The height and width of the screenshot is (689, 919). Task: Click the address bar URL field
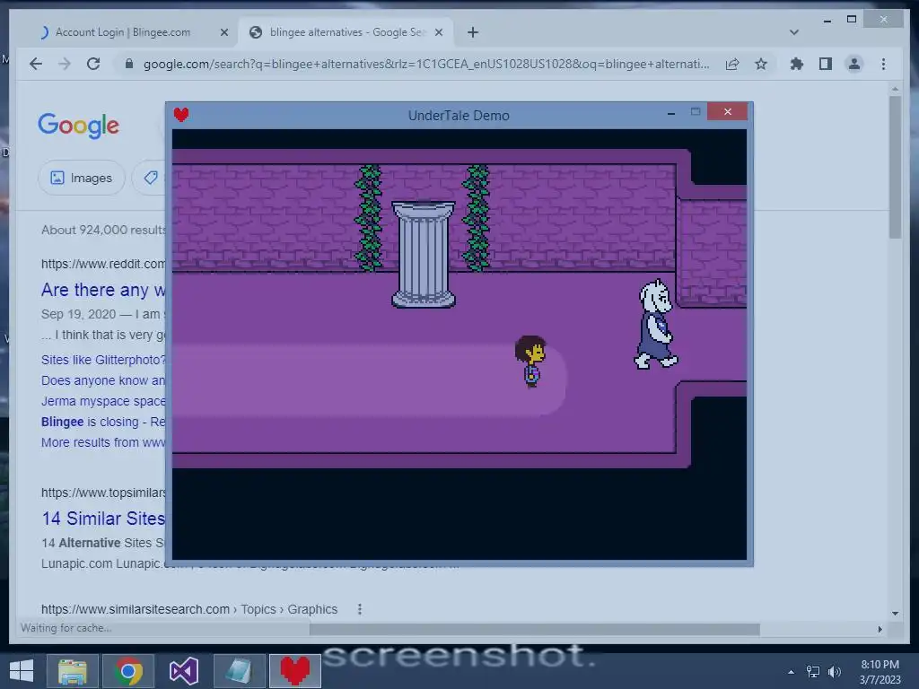point(426,64)
